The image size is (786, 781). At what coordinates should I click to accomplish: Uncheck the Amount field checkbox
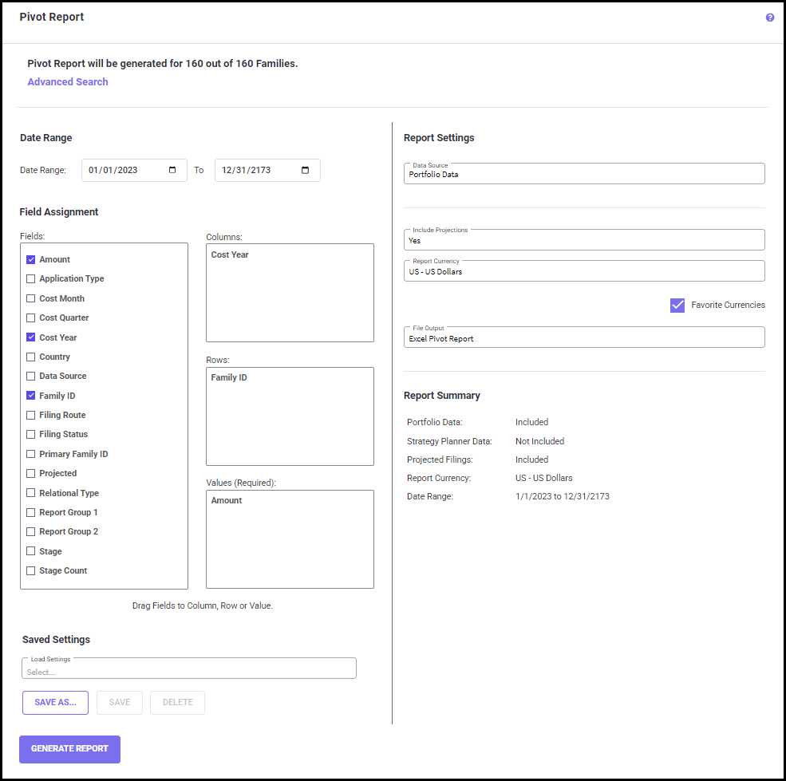[x=31, y=259]
